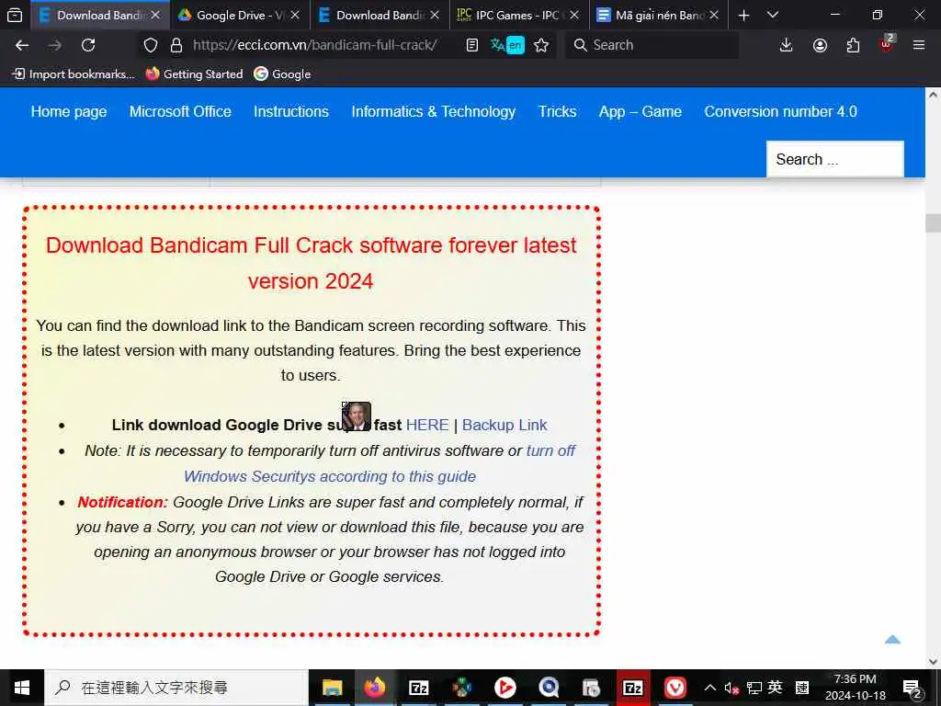Click the Firefox search box
The width and height of the screenshot is (941, 706).
coord(652,45)
